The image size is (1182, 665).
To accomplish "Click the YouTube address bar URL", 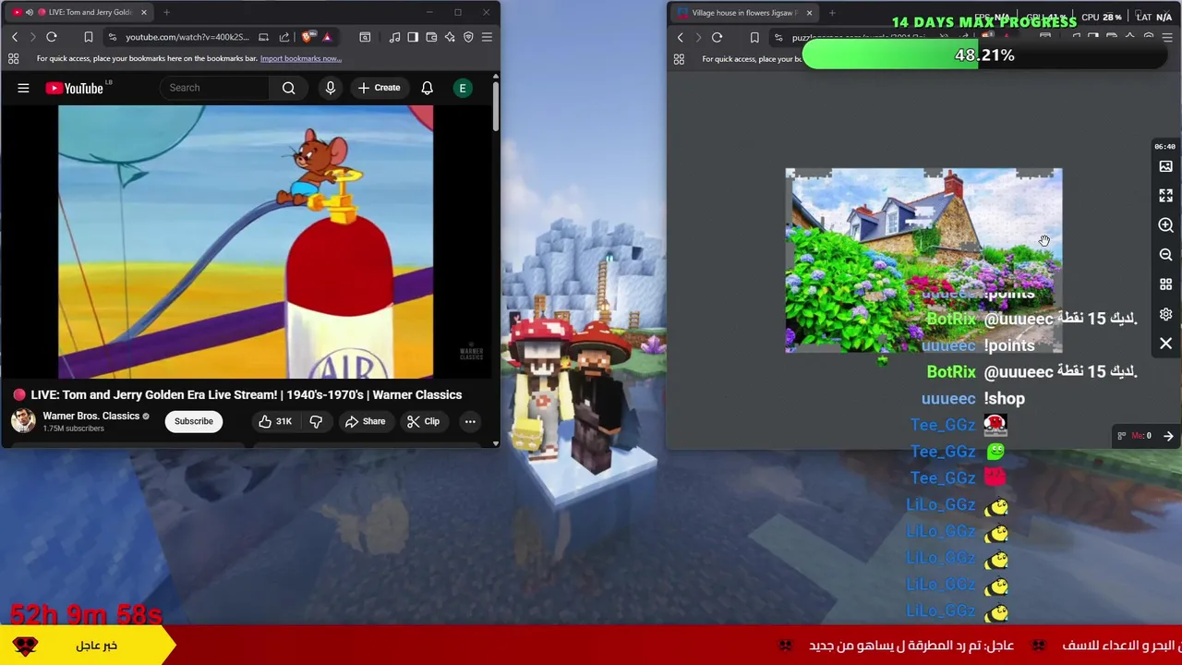I will (187, 37).
